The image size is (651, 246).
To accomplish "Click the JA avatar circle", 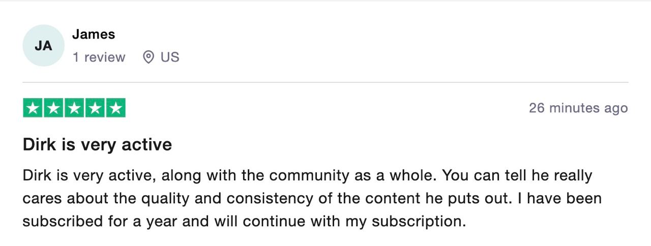I will coord(43,46).
